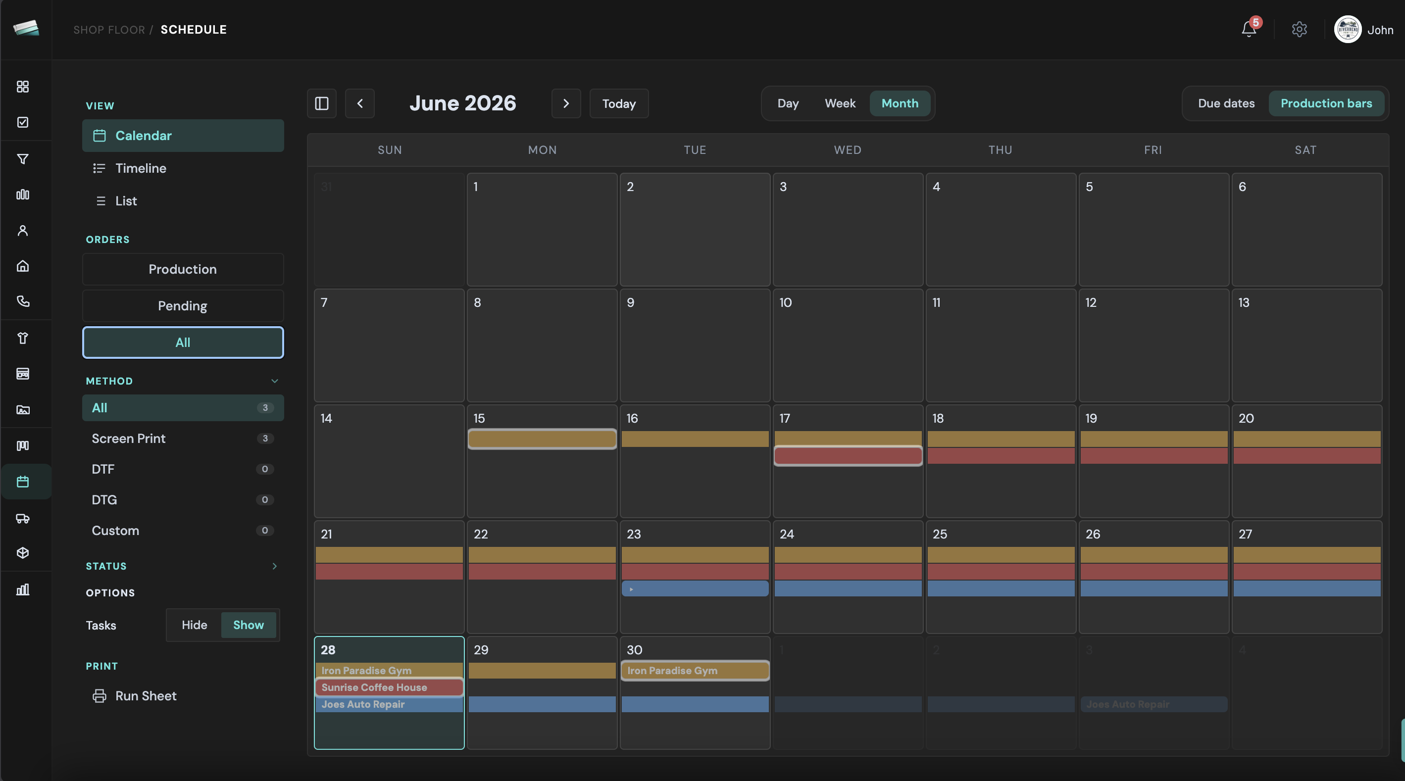The height and width of the screenshot is (781, 1405).
Task: Open notifications bell with 5 badge
Action: point(1249,29)
